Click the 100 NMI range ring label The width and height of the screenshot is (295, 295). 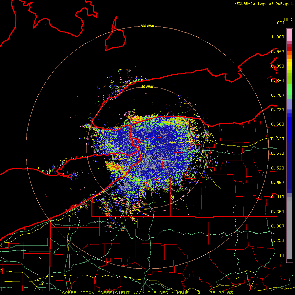click(147, 26)
